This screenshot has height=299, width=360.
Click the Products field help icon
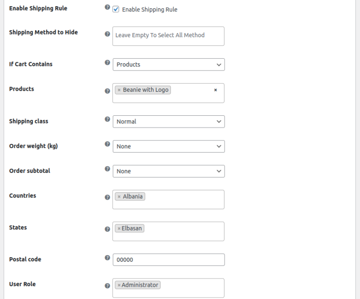click(x=107, y=91)
